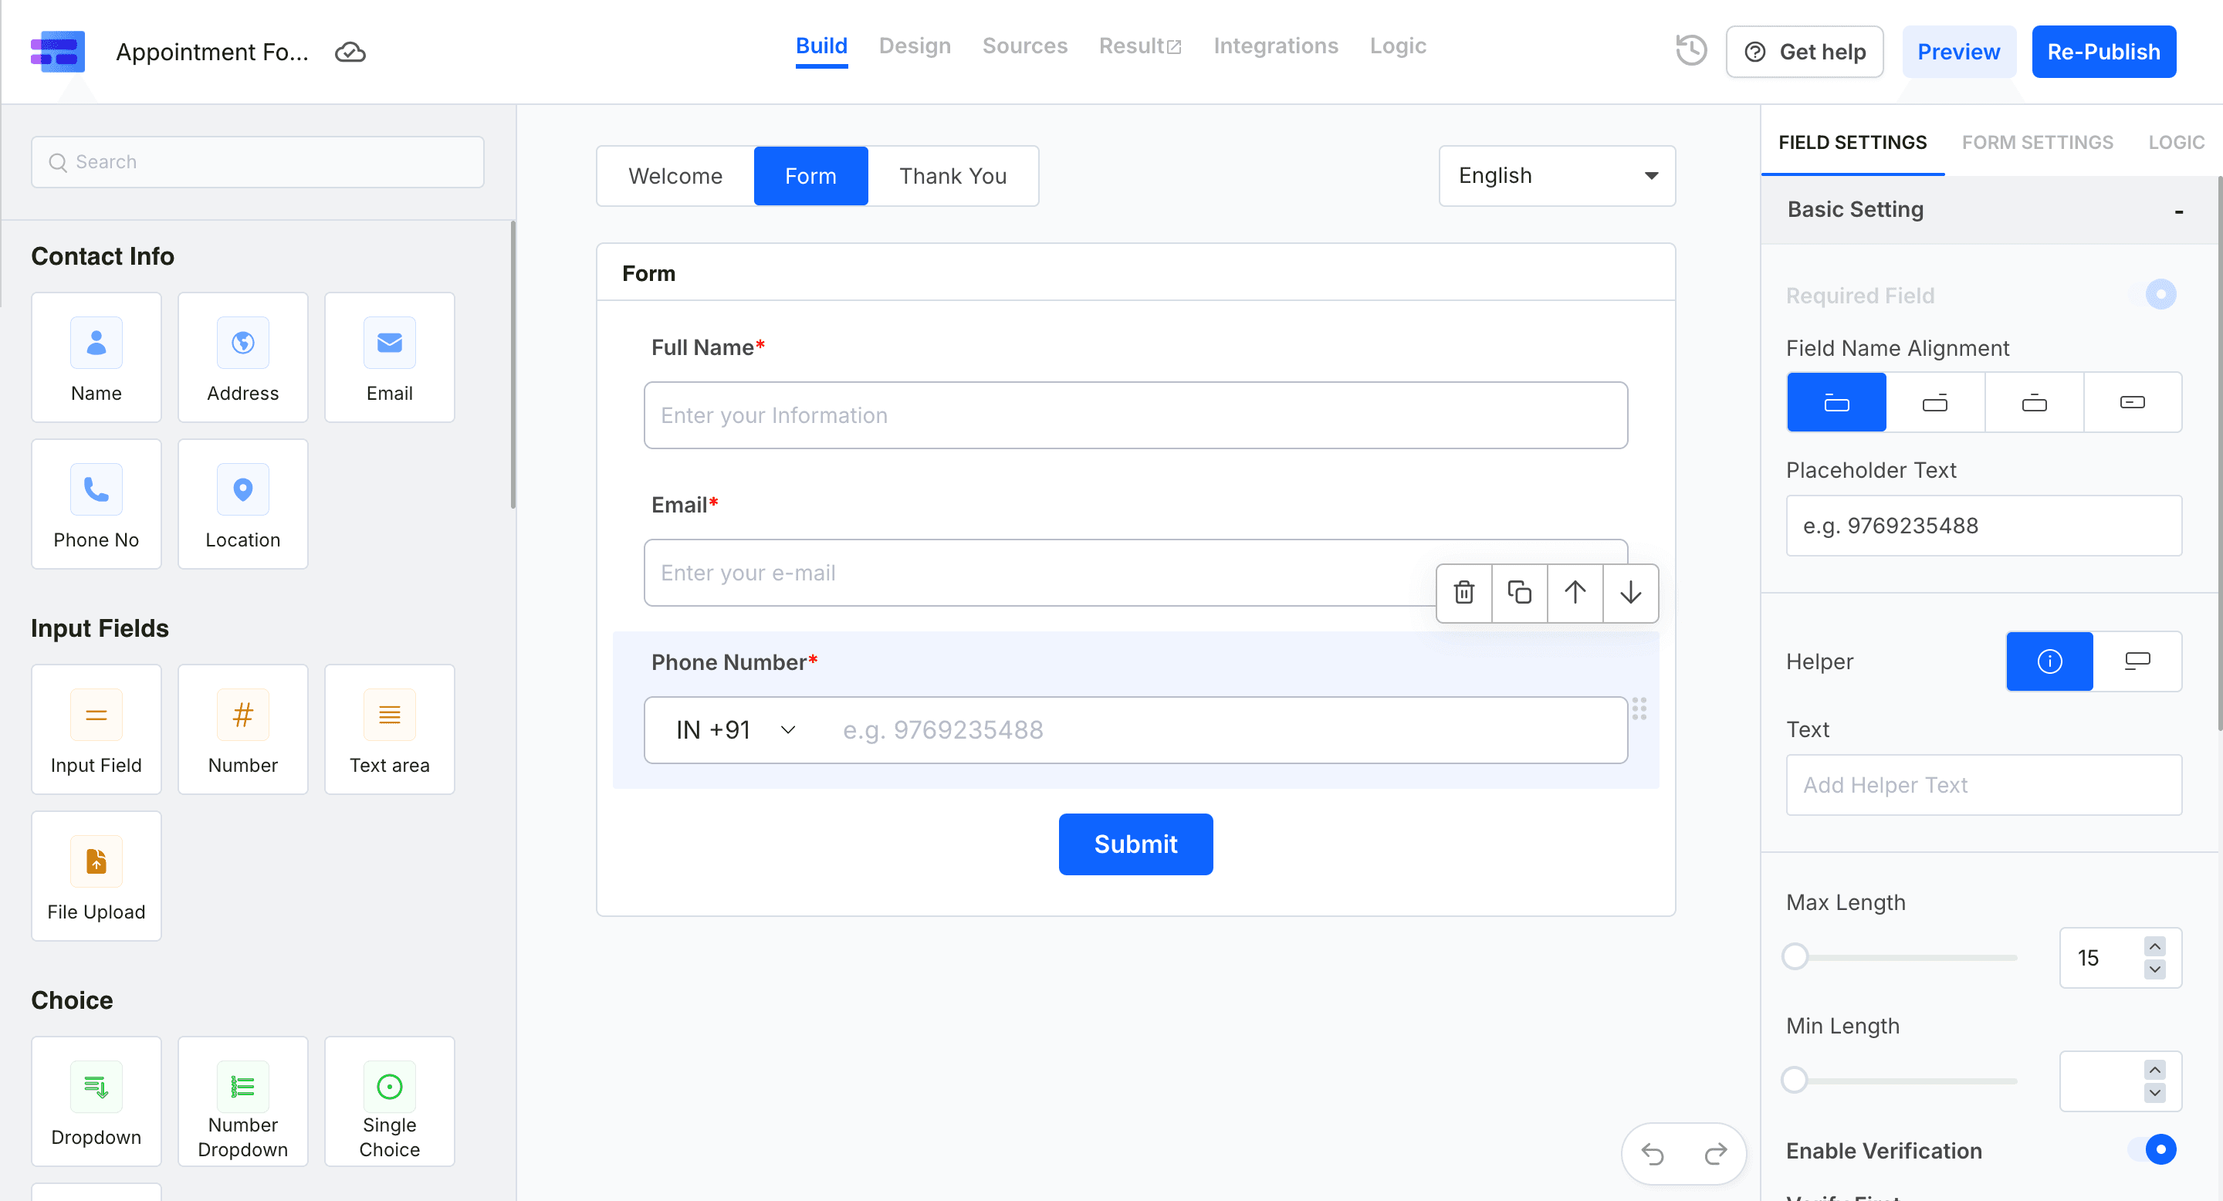Click the Re-Publish button
Viewport: 2223px width, 1201px height.
2103,52
